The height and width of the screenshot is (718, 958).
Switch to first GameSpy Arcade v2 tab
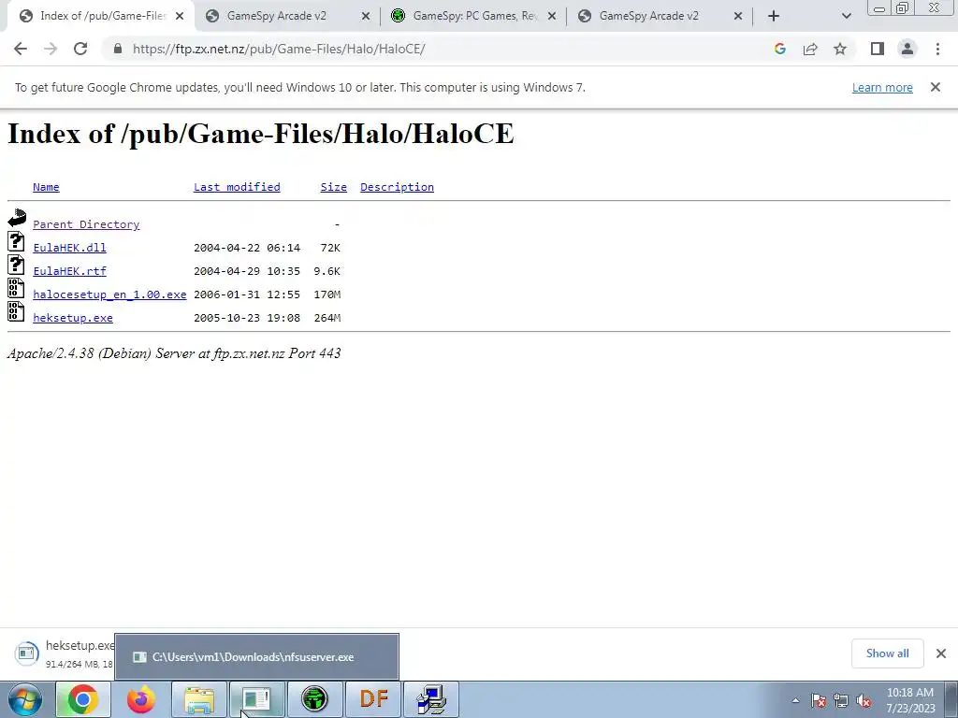tap(287, 16)
